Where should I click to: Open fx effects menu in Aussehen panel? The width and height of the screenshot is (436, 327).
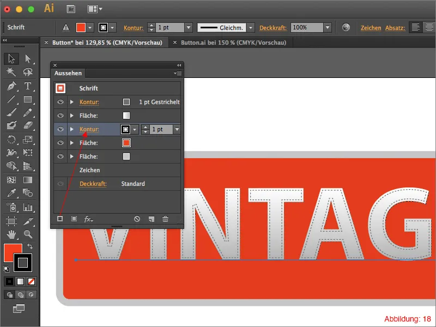click(x=88, y=219)
